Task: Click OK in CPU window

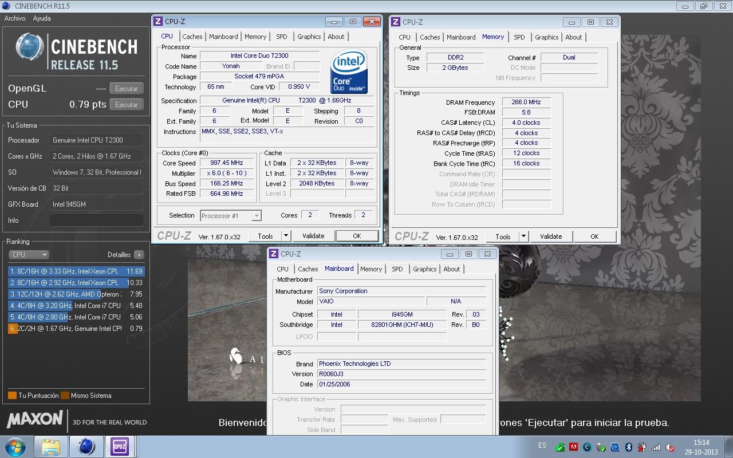Action: (357, 236)
